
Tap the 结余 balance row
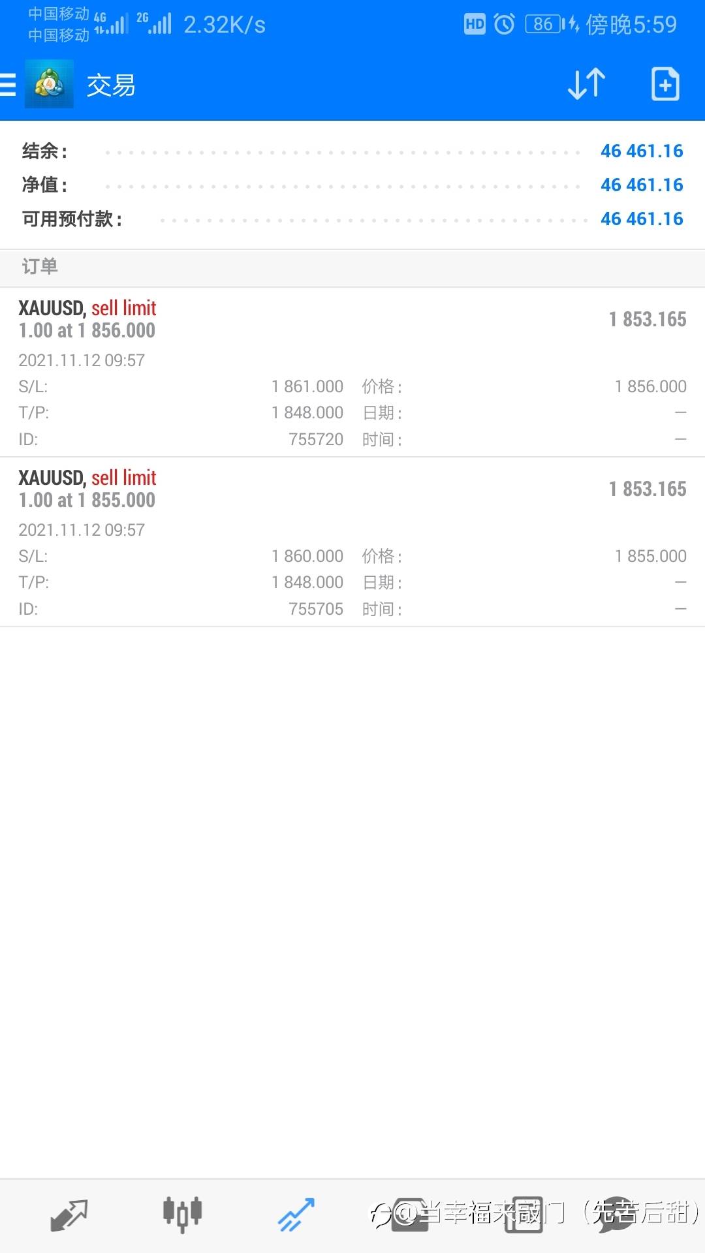[x=352, y=151]
